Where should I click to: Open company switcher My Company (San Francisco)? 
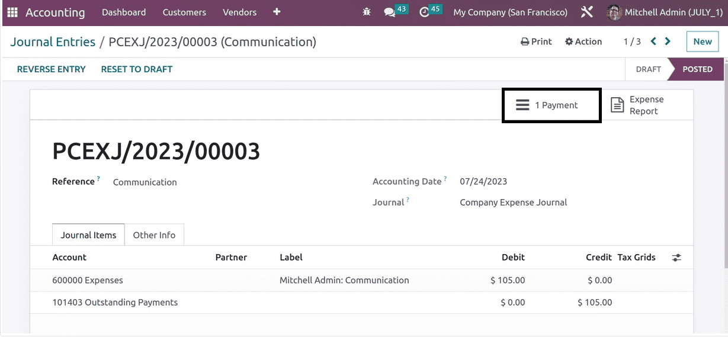click(x=510, y=12)
